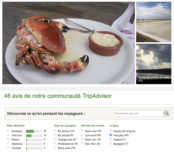Open Toutes les photos de visiteurs link
This screenshot has width=174, height=152.
click(155, 79)
